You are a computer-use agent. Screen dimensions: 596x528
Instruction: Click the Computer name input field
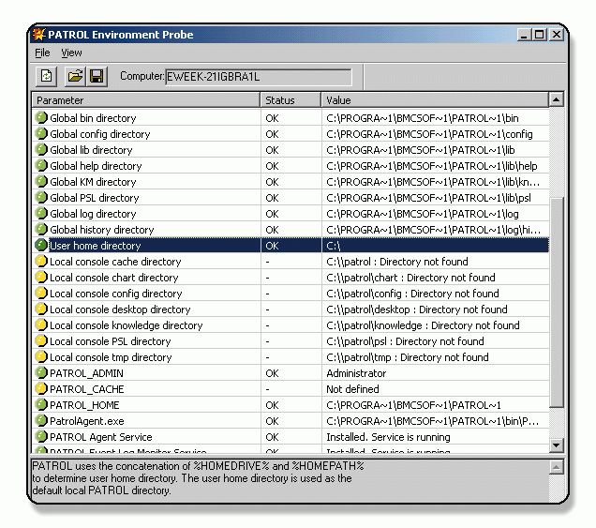[259, 77]
